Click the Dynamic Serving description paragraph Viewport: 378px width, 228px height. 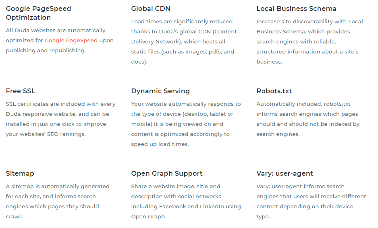click(x=186, y=124)
